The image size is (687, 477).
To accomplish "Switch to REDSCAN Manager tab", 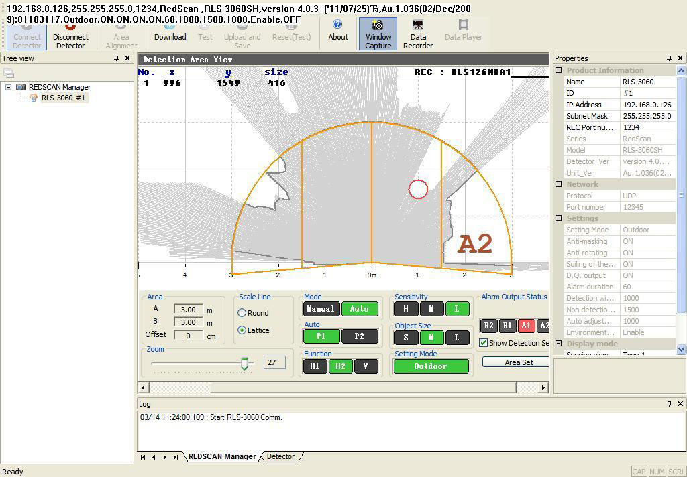I will pos(222,456).
